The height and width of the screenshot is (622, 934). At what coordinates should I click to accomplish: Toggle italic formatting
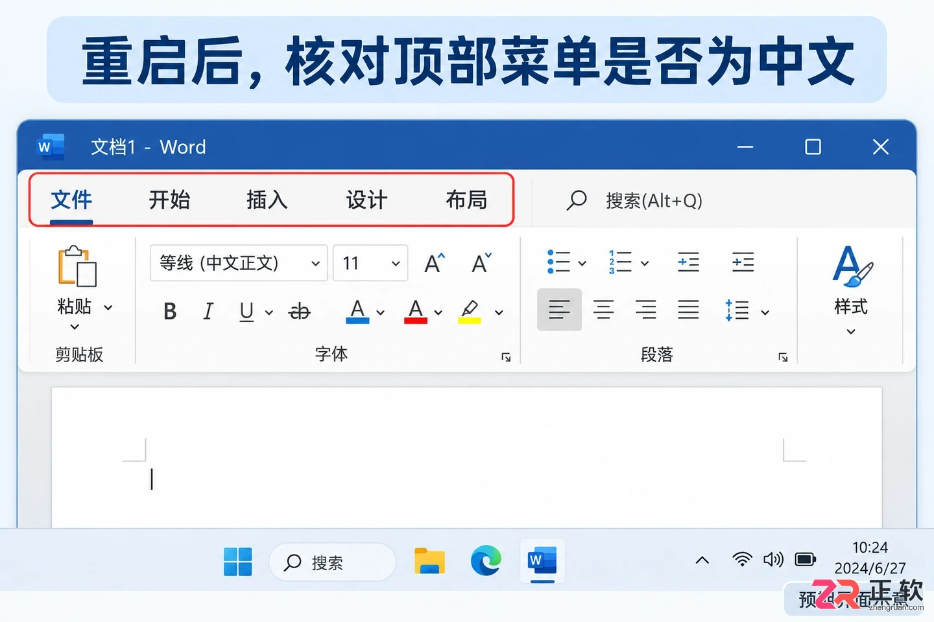208,312
